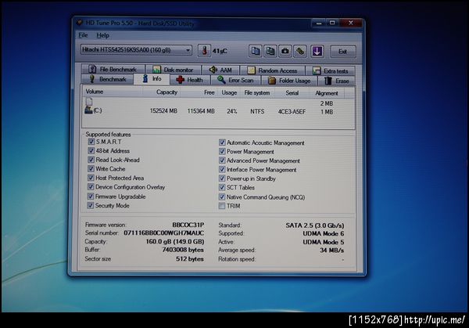Image resolution: width=469 pixels, height=328 pixels.
Task: Click the purple download arrow icon
Action: (x=317, y=51)
